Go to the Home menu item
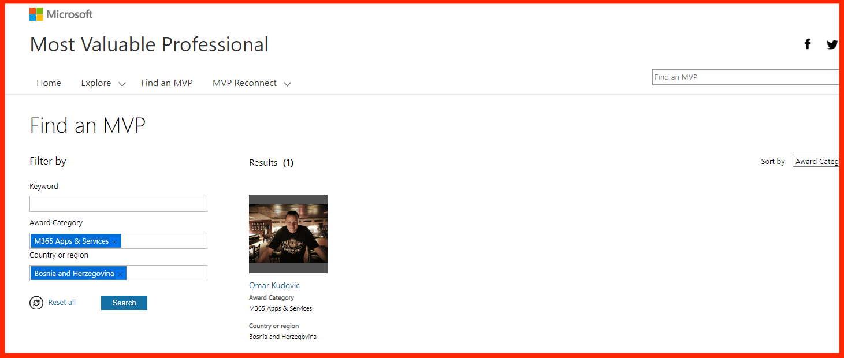The height and width of the screenshot is (358, 844). click(x=49, y=83)
